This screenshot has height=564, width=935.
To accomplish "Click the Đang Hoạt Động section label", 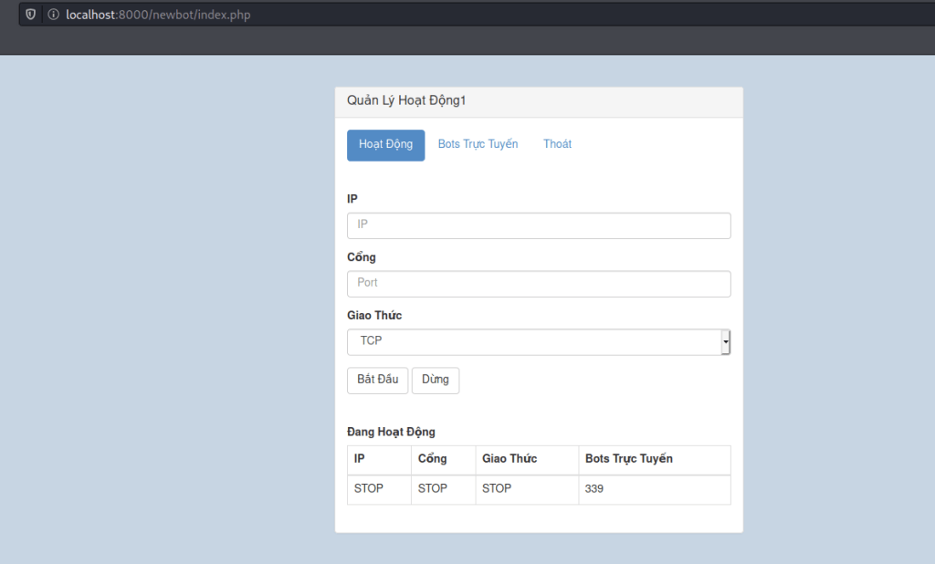I will [391, 432].
